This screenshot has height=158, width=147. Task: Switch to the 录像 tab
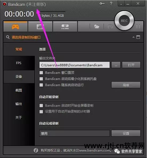point(19,76)
